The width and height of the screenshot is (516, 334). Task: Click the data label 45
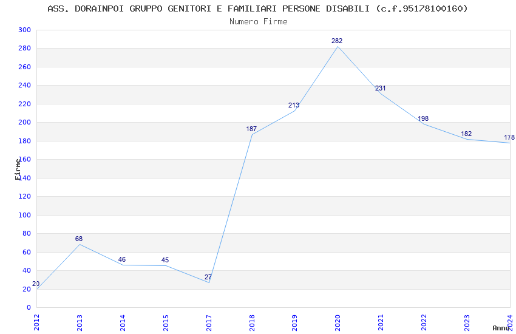point(165,261)
